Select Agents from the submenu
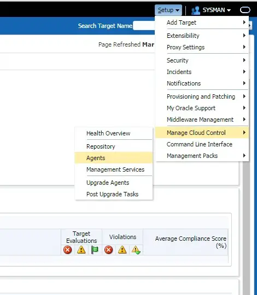The image size is (257, 295). click(x=114, y=158)
